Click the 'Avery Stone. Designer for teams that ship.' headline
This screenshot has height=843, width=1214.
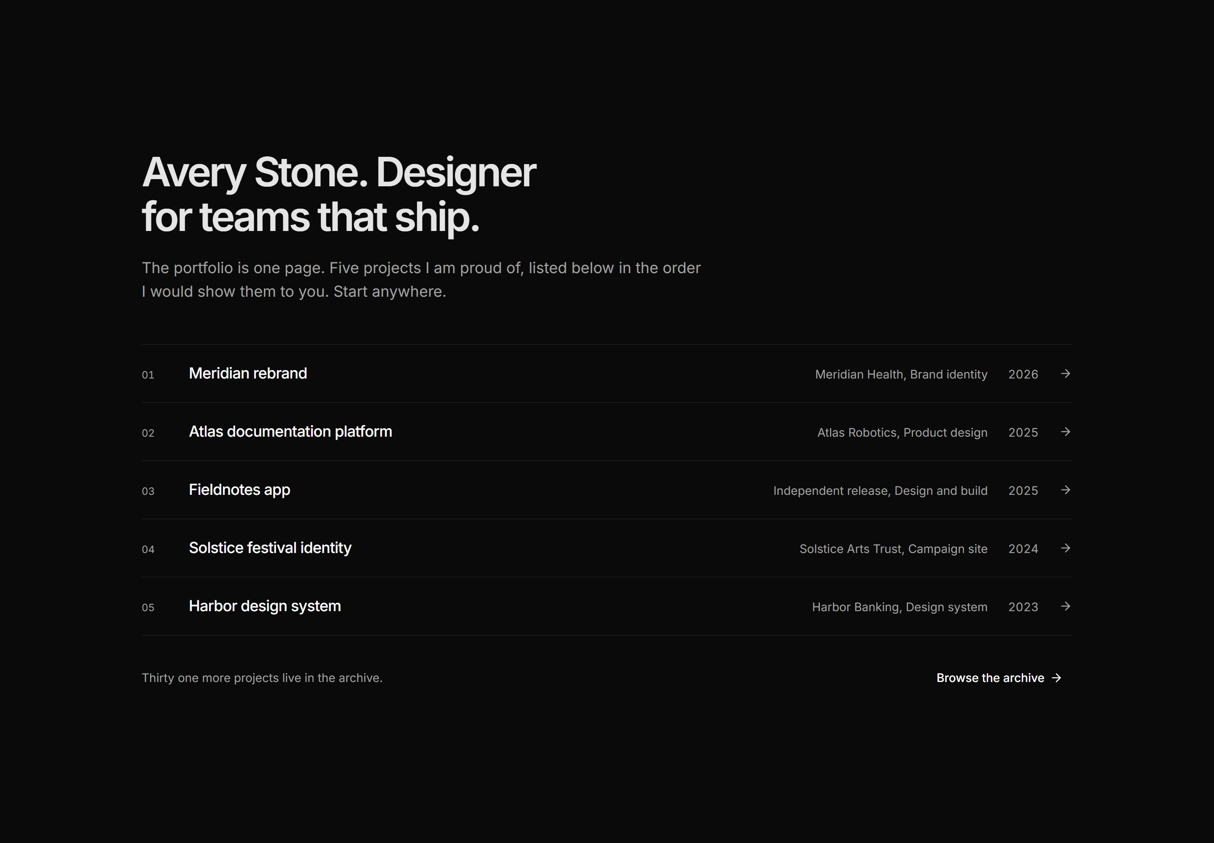(x=339, y=194)
